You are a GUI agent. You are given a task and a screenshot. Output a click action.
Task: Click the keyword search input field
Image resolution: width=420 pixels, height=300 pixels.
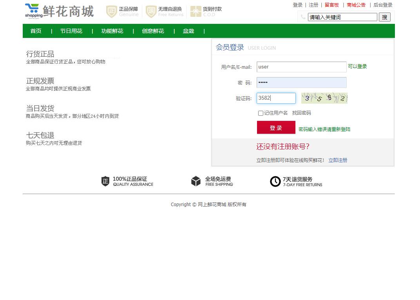click(342, 17)
